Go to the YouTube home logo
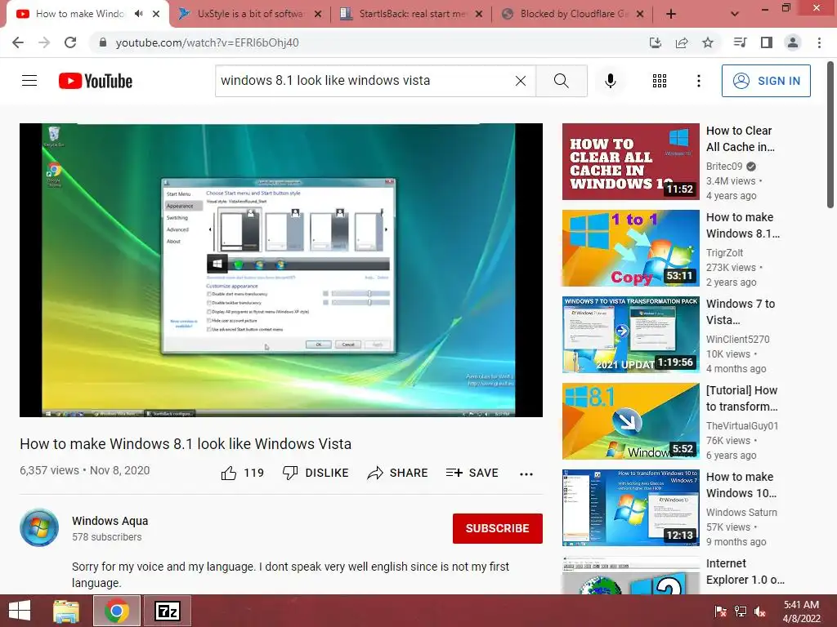Image resolution: width=837 pixels, height=627 pixels. click(x=96, y=81)
